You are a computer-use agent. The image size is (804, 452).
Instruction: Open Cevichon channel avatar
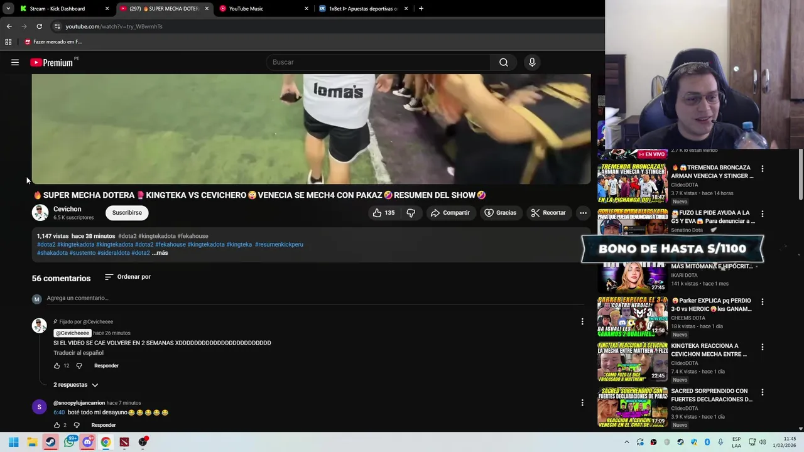coord(40,213)
